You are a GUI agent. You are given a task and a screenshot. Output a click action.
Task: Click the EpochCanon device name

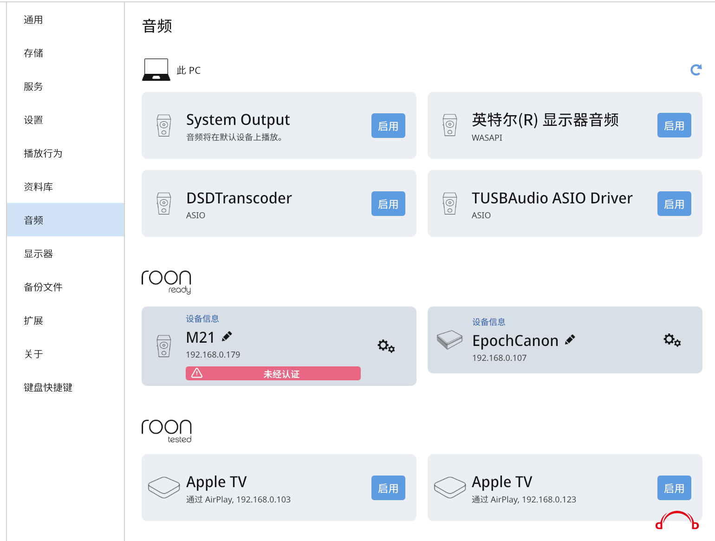click(x=515, y=340)
